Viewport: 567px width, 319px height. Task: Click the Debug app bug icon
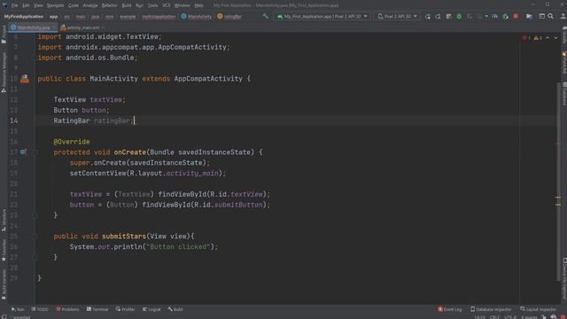pyautogui.click(x=459, y=16)
